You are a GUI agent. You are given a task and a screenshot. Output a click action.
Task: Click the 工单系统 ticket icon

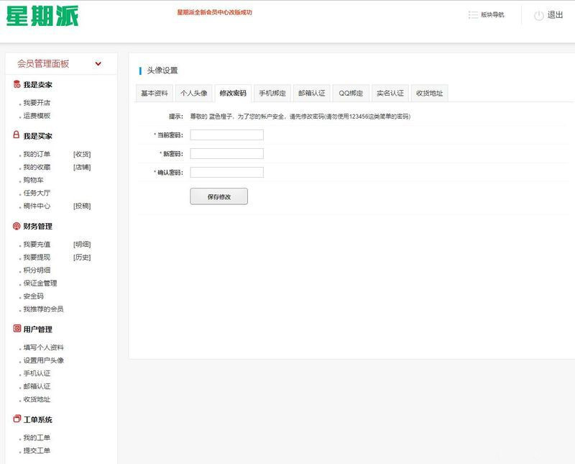15,420
